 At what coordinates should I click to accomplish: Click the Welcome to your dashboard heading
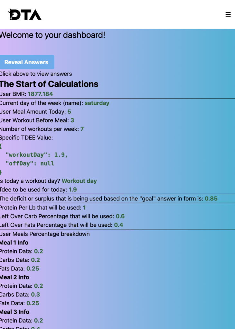(x=52, y=35)
